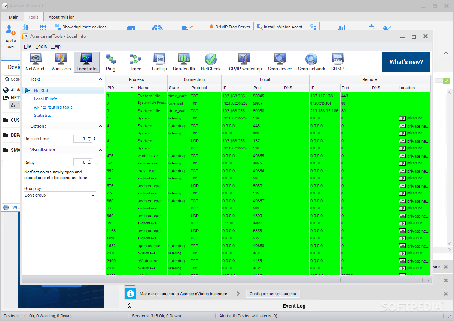Open the DNS Lookup tool

[x=159, y=62]
